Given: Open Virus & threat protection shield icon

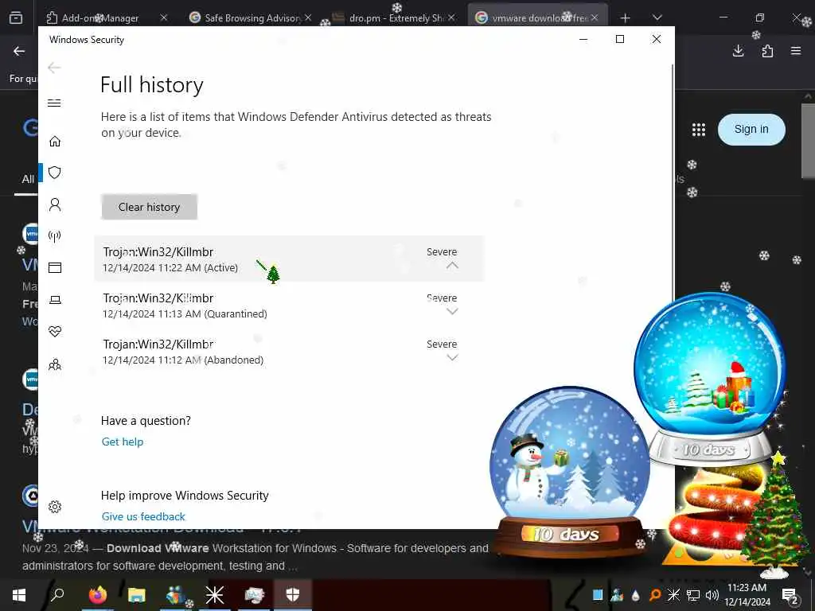Looking at the screenshot, I should 55,173.
